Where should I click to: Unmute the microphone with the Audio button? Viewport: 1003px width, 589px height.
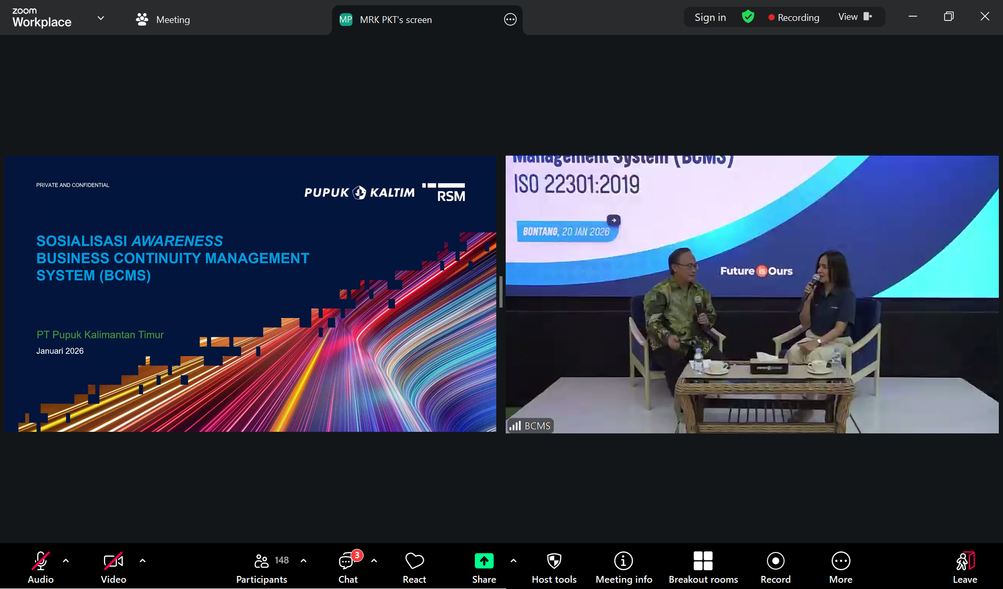pos(41,567)
